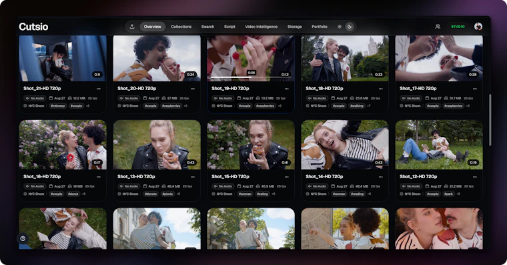The height and width of the screenshot is (265, 507).
Task: Toggle dark mode with the moon icon
Action: coord(349,27)
